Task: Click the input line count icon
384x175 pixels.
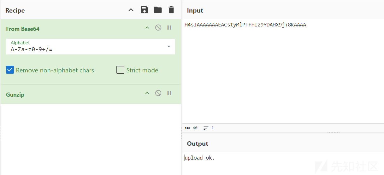Action: (206, 128)
